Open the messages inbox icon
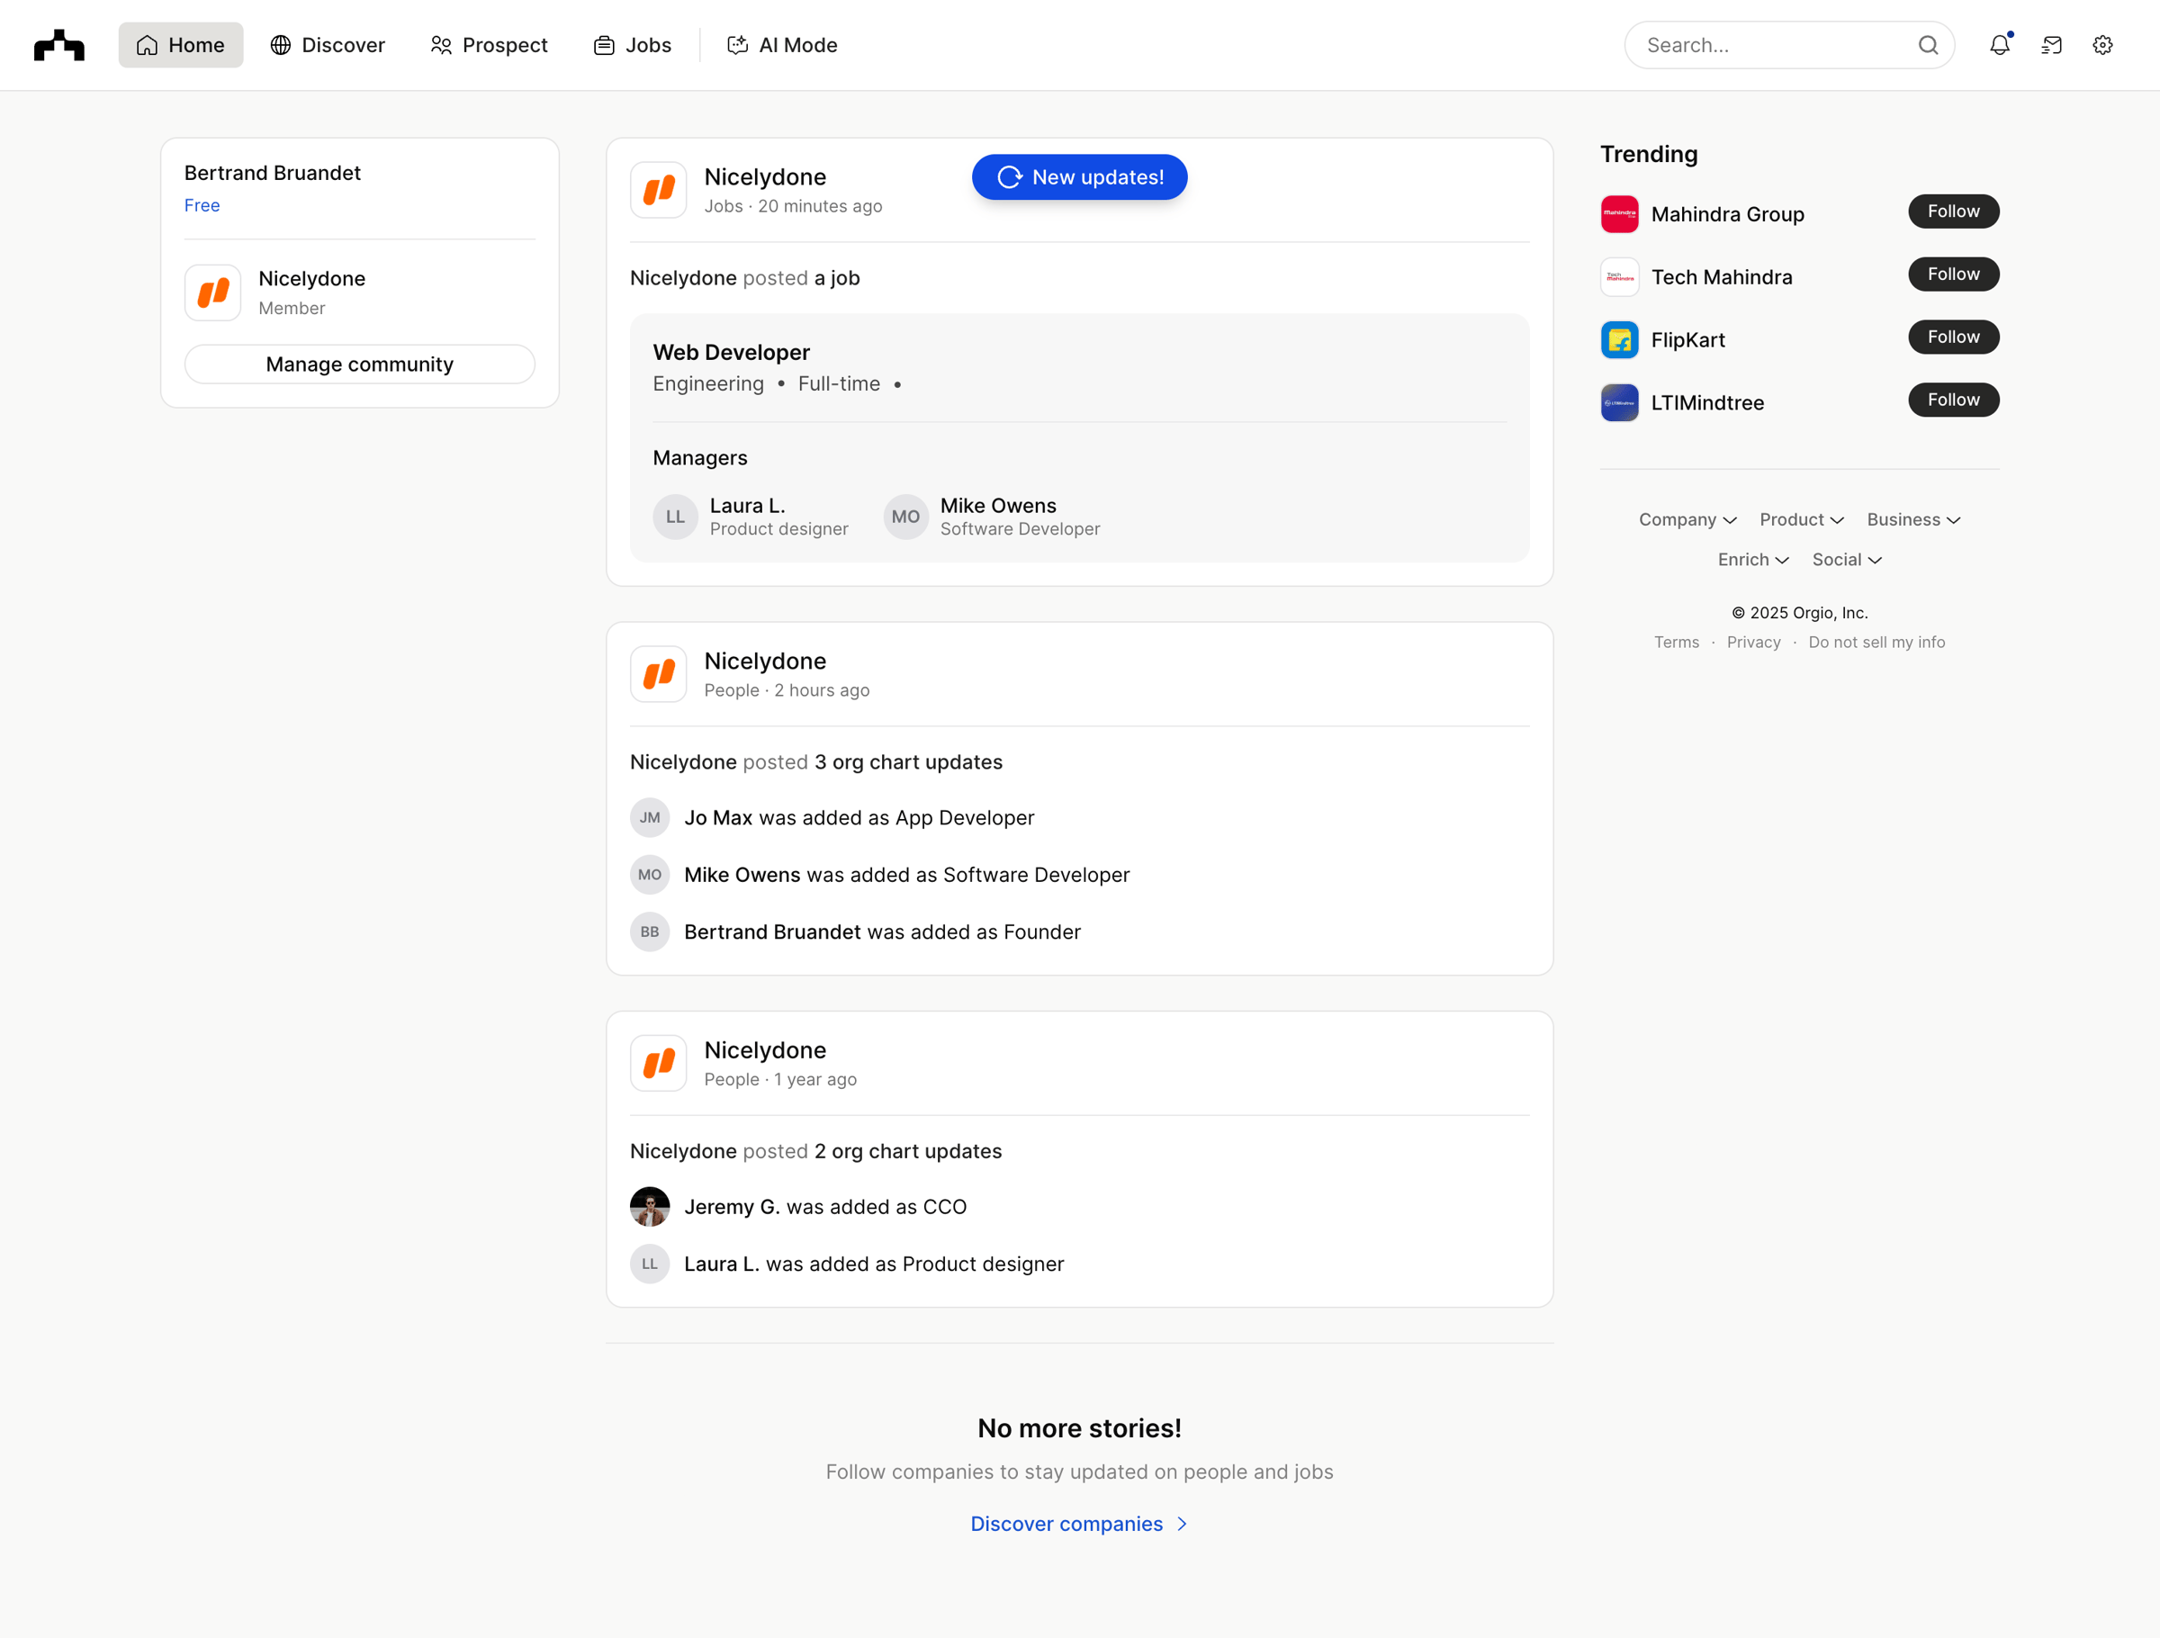The height and width of the screenshot is (1638, 2160). [x=2050, y=45]
